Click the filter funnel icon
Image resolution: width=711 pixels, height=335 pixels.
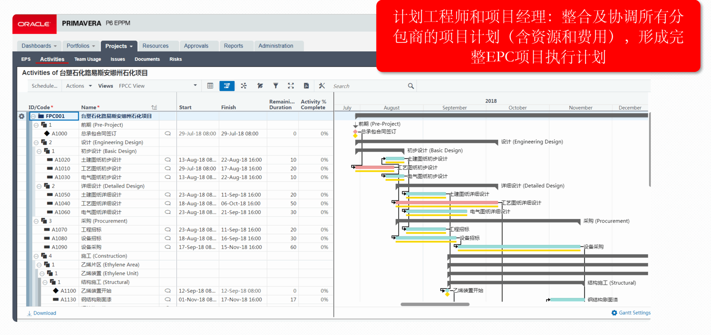click(275, 86)
